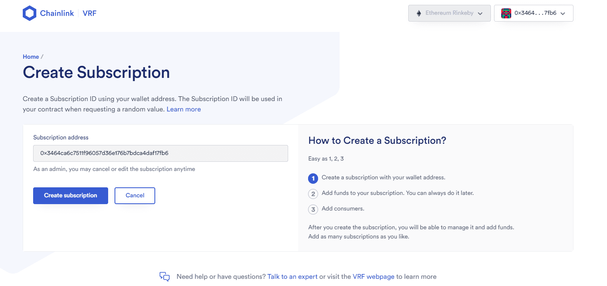Click the Chainlink wordmark text in header
Viewport: 607px width, 286px height.
point(57,13)
